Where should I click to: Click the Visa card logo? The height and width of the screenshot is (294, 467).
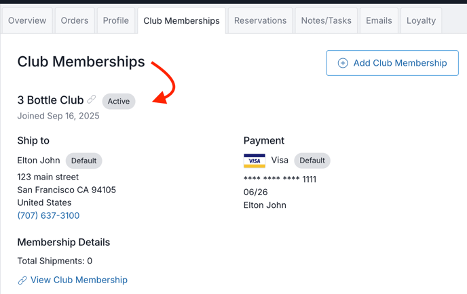click(x=255, y=161)
